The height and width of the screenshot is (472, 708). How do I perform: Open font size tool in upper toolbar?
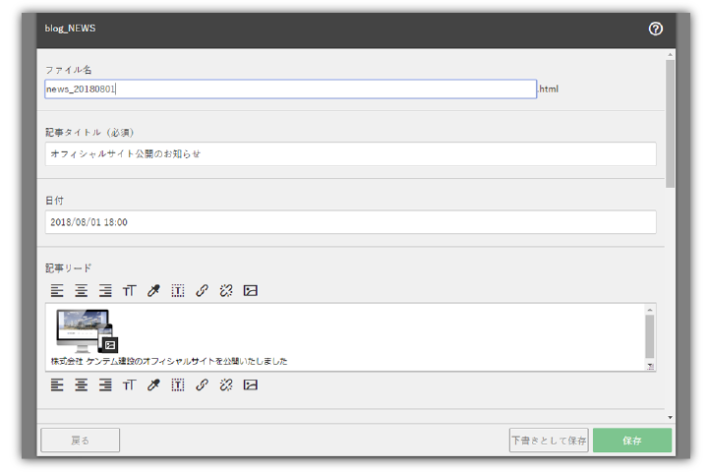click(129, 290)
